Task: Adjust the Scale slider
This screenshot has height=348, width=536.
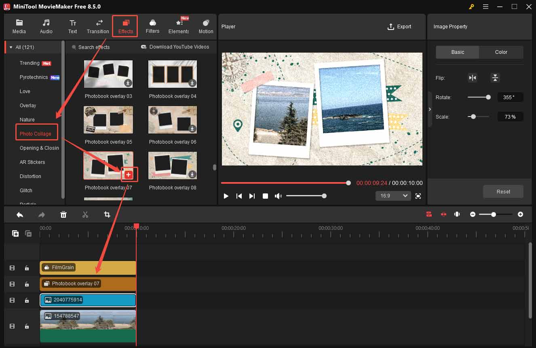Action: click(473, 117)
